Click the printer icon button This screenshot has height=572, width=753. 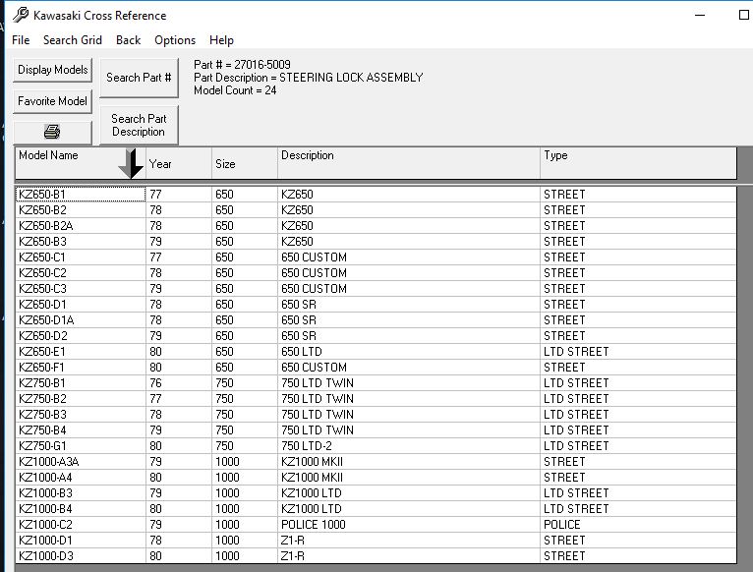click(52, 132)
